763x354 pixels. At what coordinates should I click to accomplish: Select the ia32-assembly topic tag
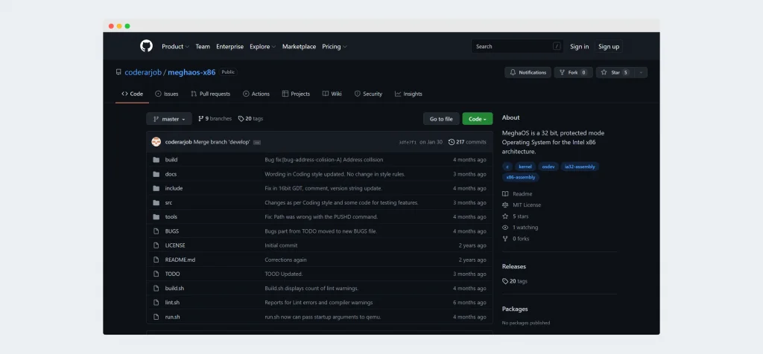580,167
